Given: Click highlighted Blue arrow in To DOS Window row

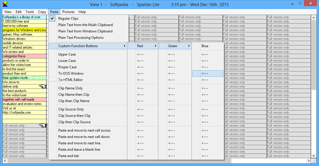Looking at the screenshot, I should point(208,73).
